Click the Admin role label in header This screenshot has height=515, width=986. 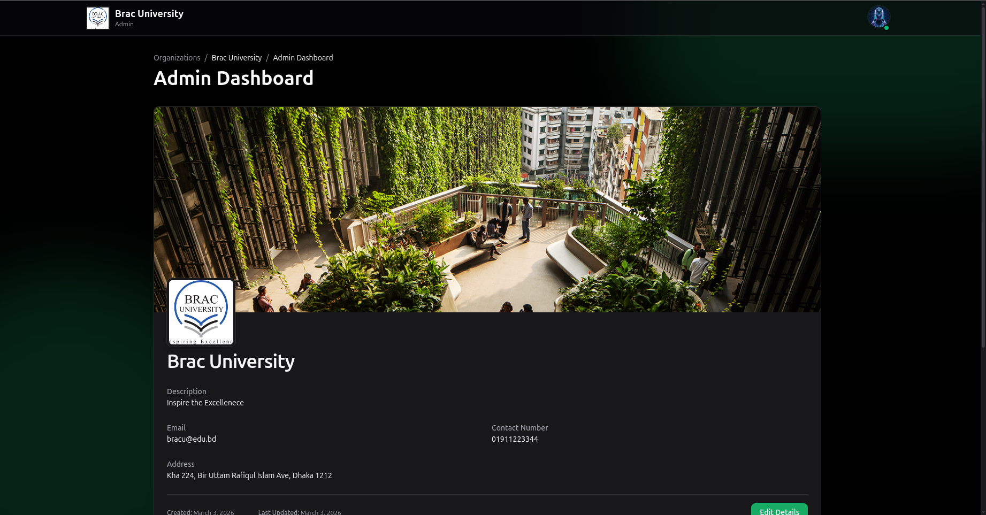[124, 24]
